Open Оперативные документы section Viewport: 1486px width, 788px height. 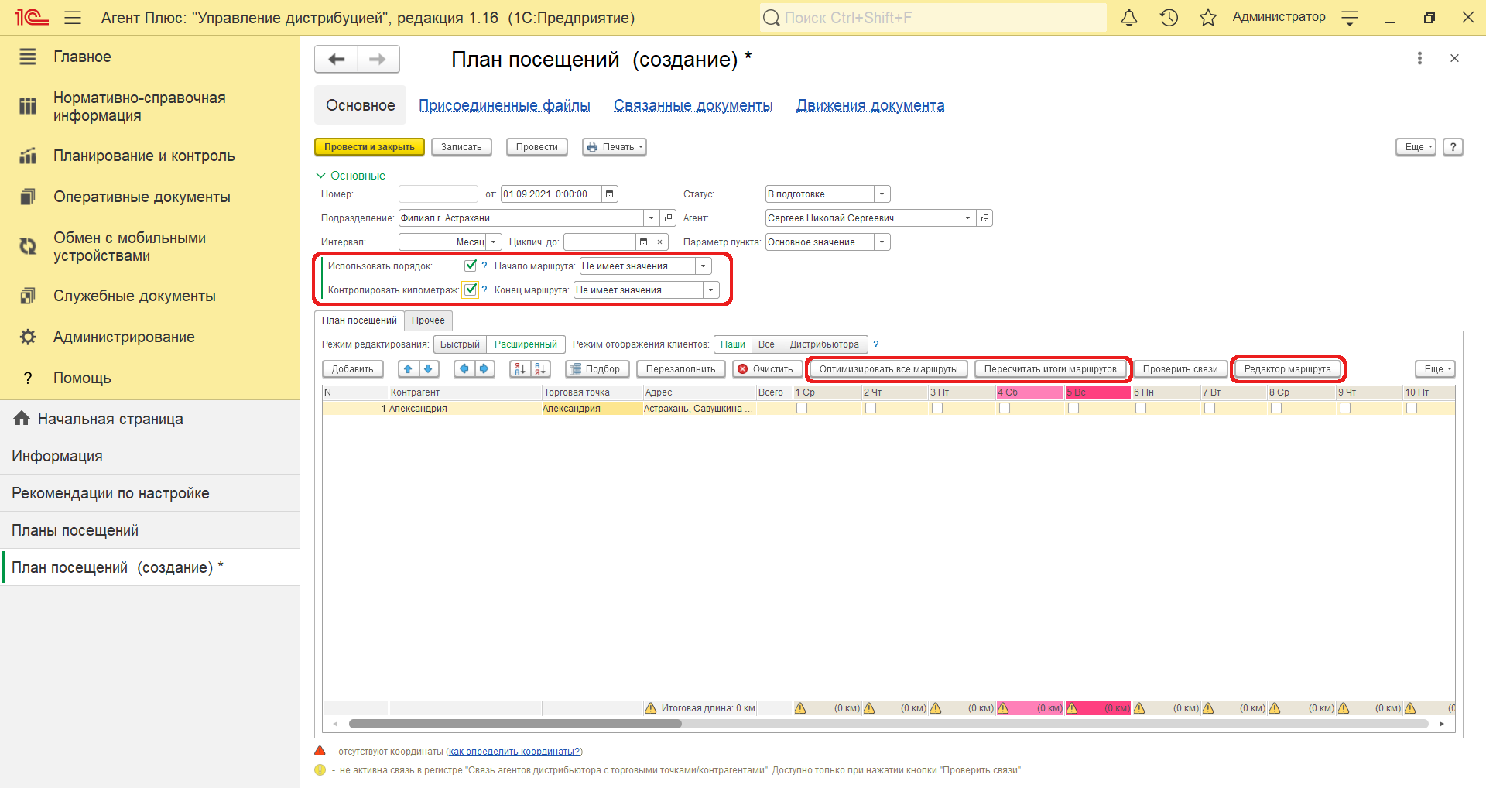pos(142,197)
